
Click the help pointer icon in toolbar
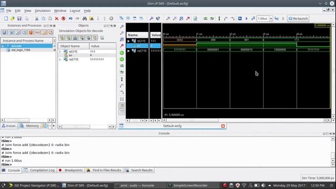pyautogui.click(x=158, y=19)
